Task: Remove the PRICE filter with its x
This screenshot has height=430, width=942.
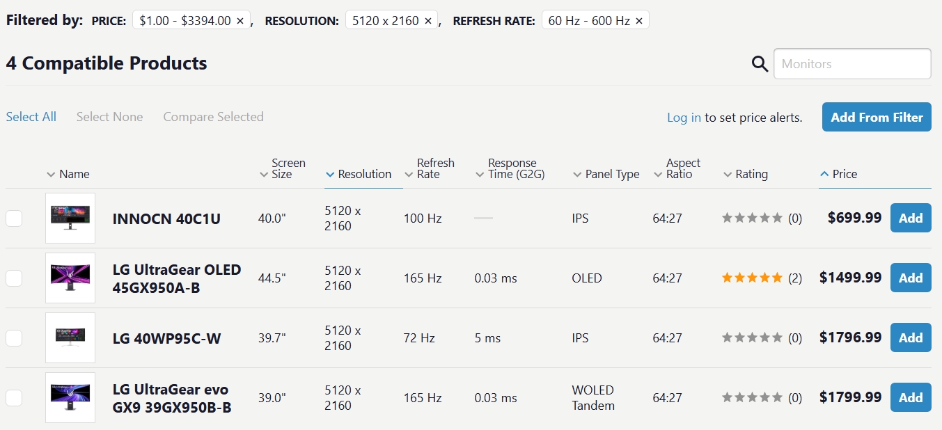Action: [x=240, y=21]
